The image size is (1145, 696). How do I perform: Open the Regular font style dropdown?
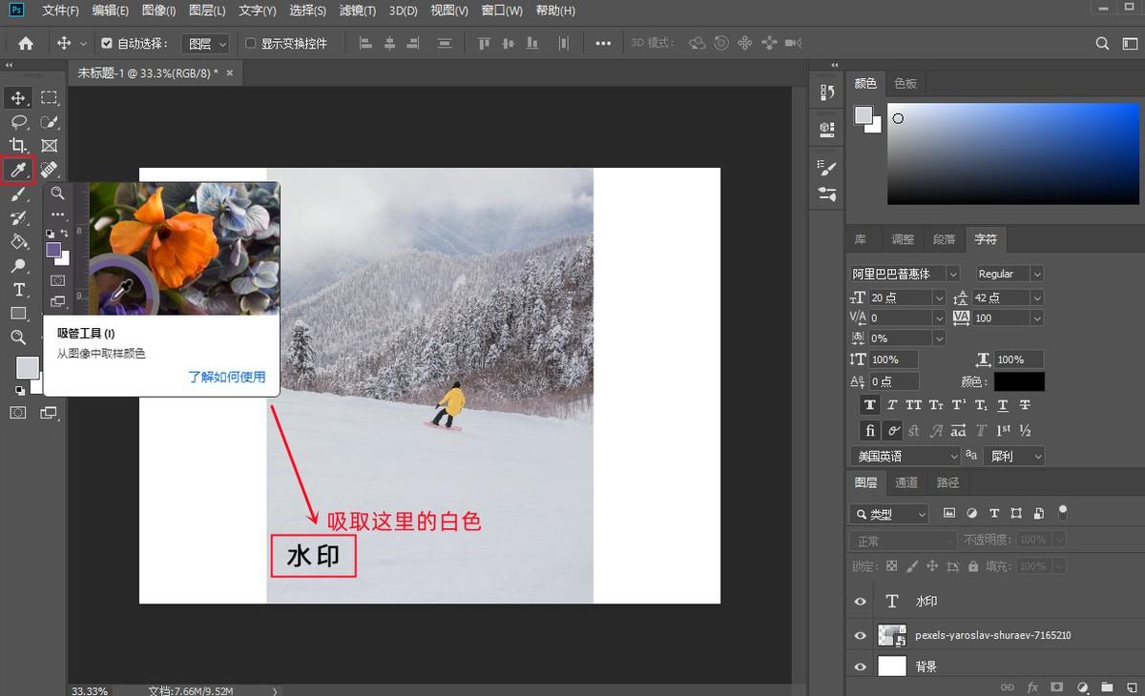point(1036,274)
